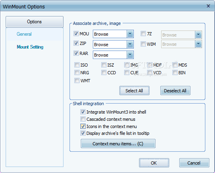Tick the MDF checkbox
Viewport: 215px width, 173px height.
(149, 65)
